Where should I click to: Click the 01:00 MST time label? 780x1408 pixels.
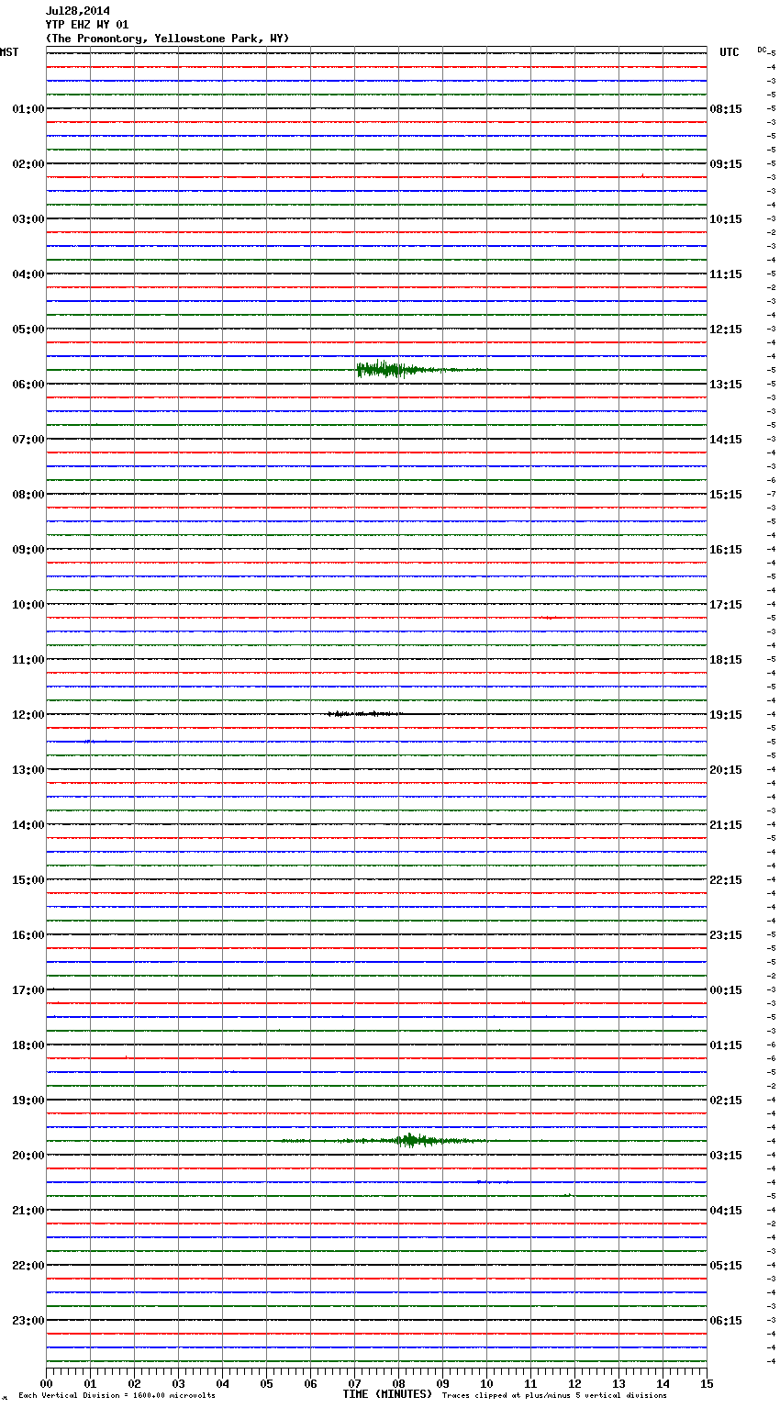pos(28,109)
